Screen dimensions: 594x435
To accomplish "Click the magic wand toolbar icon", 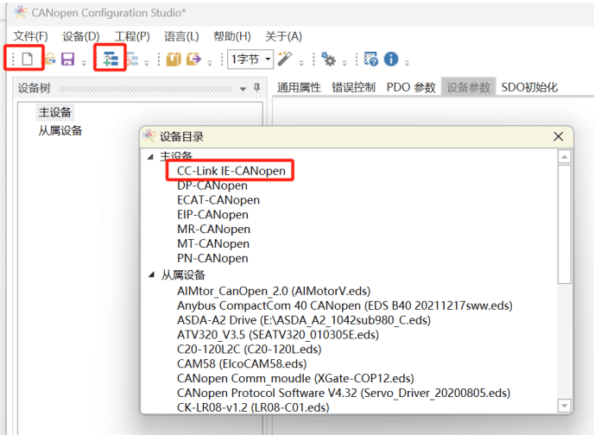I will point(285,59).
